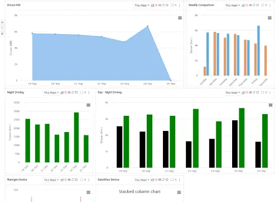Image resolution: width=279 pixels, height=202 pixels.
Task: Click the 21-Sep axis label in Driven KM chart
Action: (79, 84)
